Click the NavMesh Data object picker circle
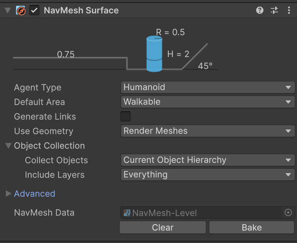This screenshot has width=297, height=243. (288, 213)
